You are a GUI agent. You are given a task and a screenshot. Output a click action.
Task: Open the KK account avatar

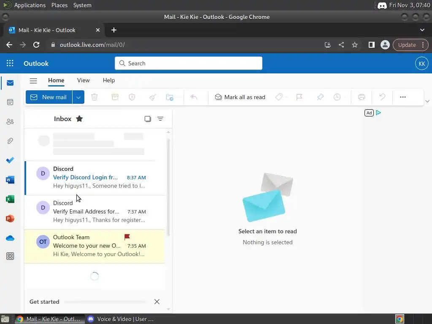coord(421,63)
